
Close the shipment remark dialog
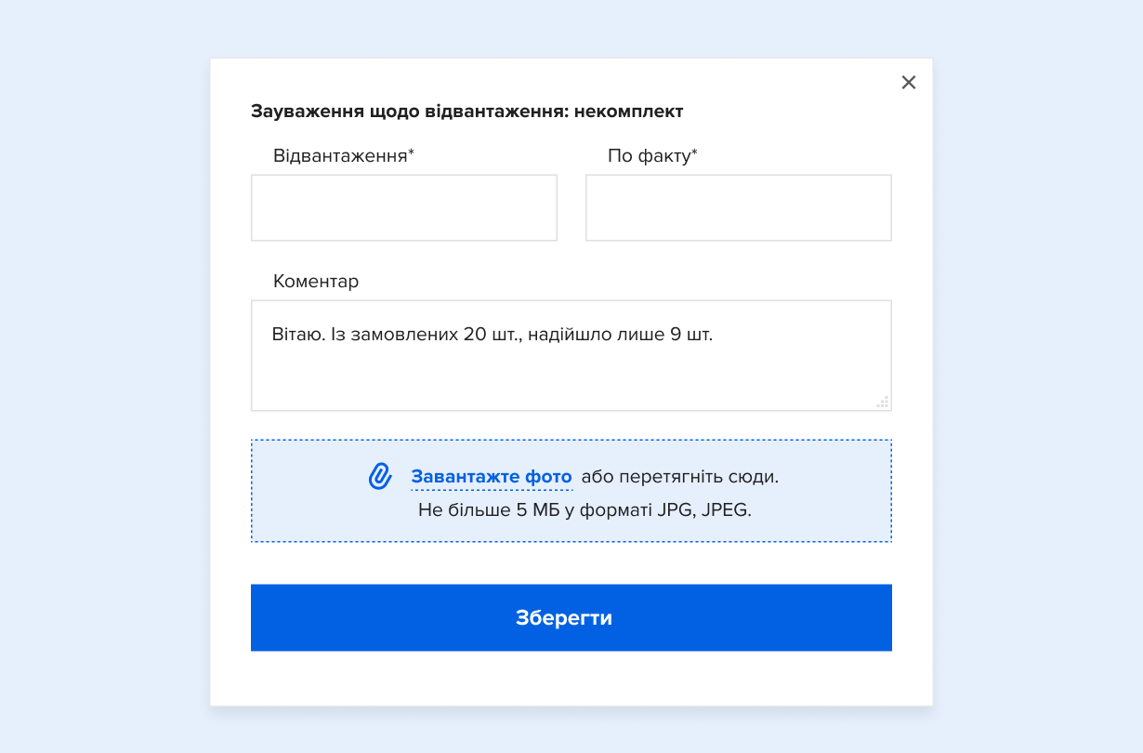click(909, 83)
